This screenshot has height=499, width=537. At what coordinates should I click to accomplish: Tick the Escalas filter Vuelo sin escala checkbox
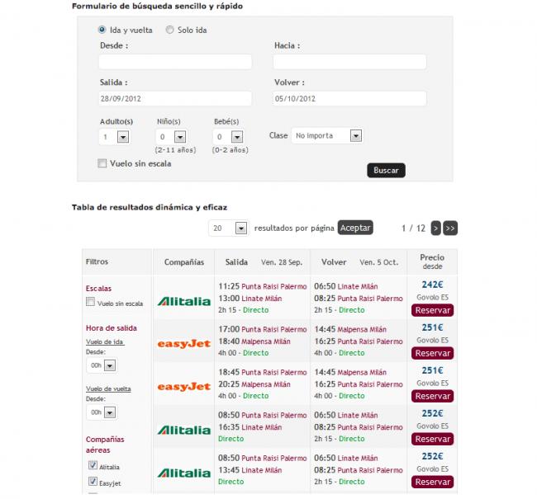click(x=91, y=303)
